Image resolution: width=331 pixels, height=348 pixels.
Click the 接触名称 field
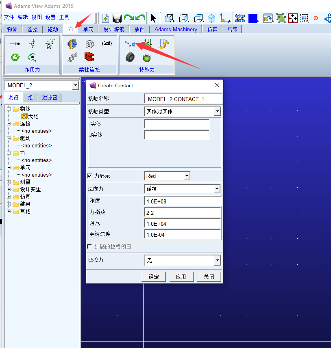point(183,99)
